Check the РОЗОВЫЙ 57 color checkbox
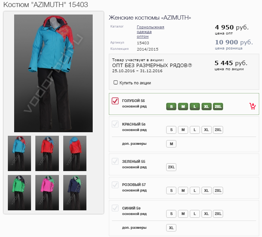 115,185
